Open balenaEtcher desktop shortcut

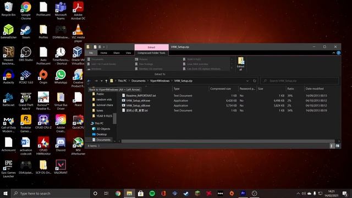click(x=9, y=32)
